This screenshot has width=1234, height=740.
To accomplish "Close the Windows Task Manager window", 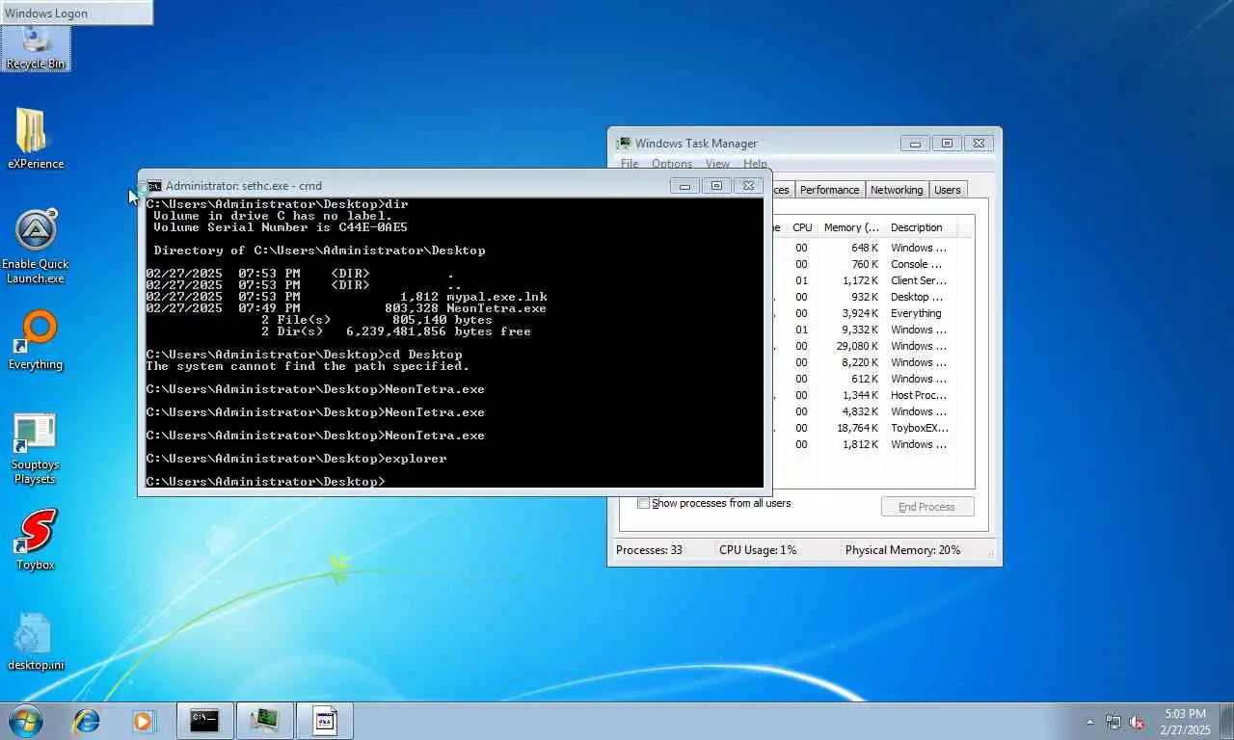I will (x=979, y=144).
